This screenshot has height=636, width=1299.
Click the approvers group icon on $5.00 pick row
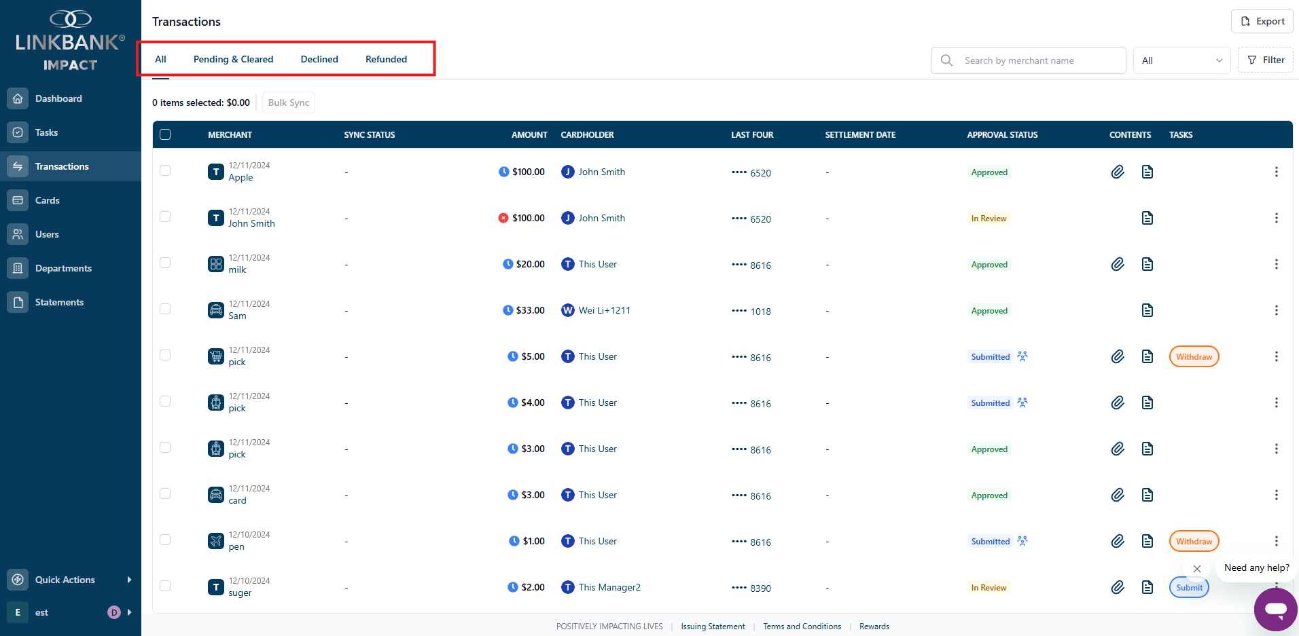pyautogui.click(x=1022, y=356)
